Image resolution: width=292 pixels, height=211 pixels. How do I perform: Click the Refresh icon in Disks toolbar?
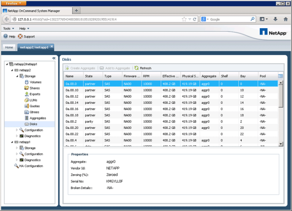[136, 68]
